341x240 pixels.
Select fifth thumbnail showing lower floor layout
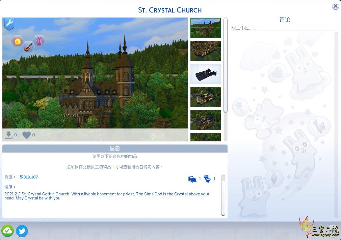[206, 120]
